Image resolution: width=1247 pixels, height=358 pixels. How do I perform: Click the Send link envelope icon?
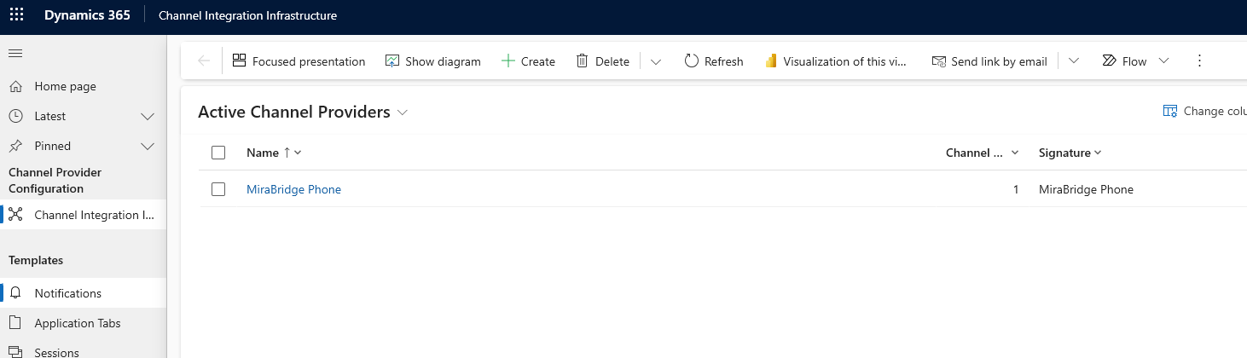click(939, 61)
